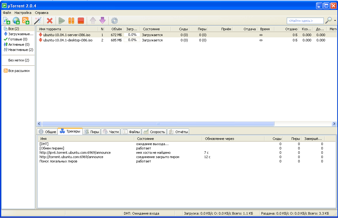Open Settings via the gear icon
The width and height of the screenshot is (338, 218).
pos(115,21)
